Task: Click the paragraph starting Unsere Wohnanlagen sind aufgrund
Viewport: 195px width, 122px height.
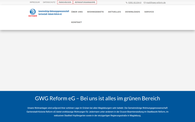Action: pos(97,112)
